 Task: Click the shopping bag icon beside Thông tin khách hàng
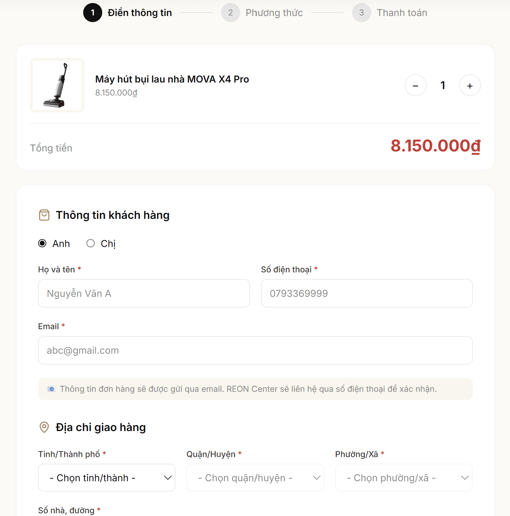tap(44, 215)
